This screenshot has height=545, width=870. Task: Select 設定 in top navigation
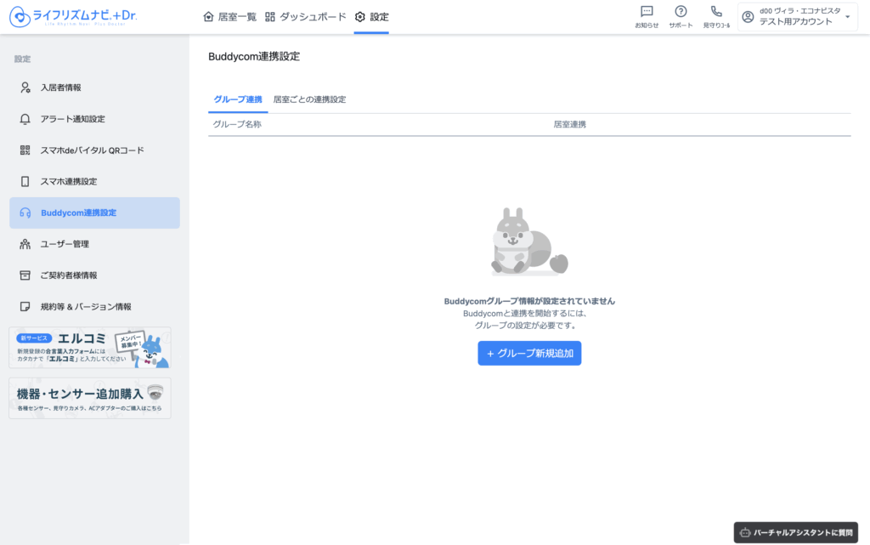(x=372, y=17)
